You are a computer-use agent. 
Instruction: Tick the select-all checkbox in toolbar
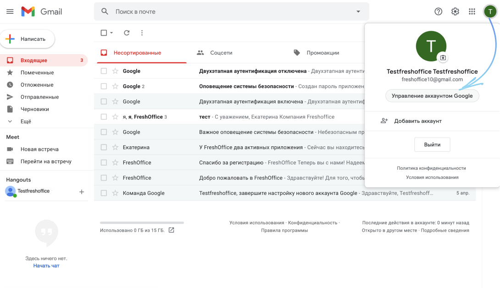point(104,33)
